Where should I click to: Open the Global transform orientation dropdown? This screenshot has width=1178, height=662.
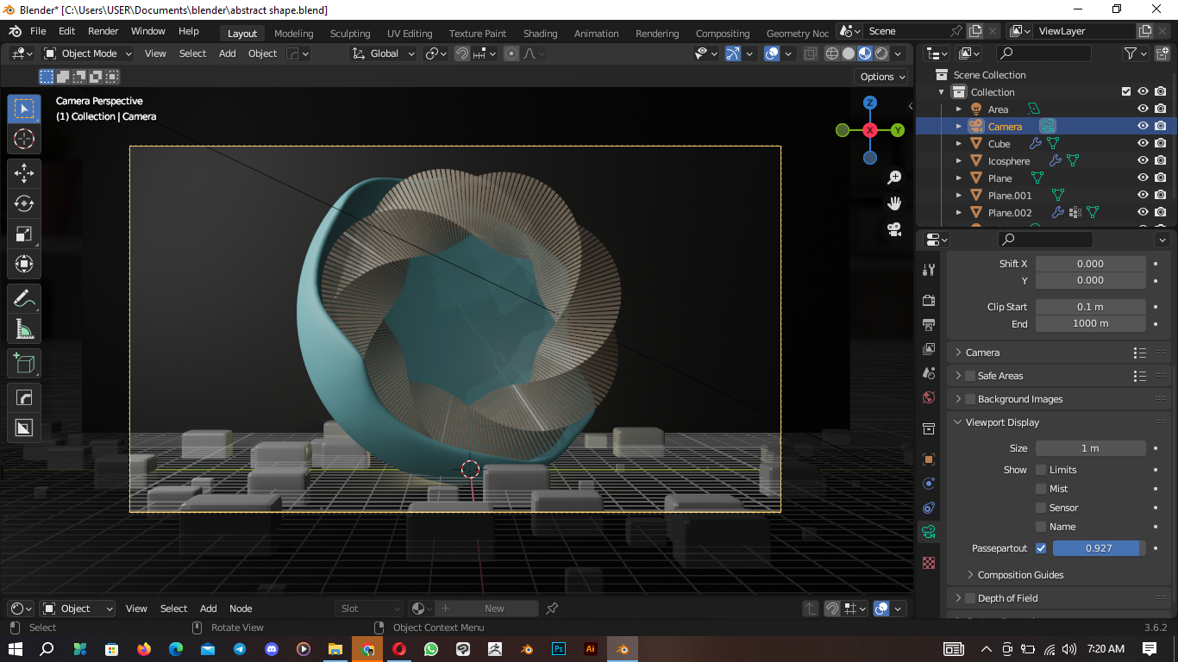coord(384,53)
